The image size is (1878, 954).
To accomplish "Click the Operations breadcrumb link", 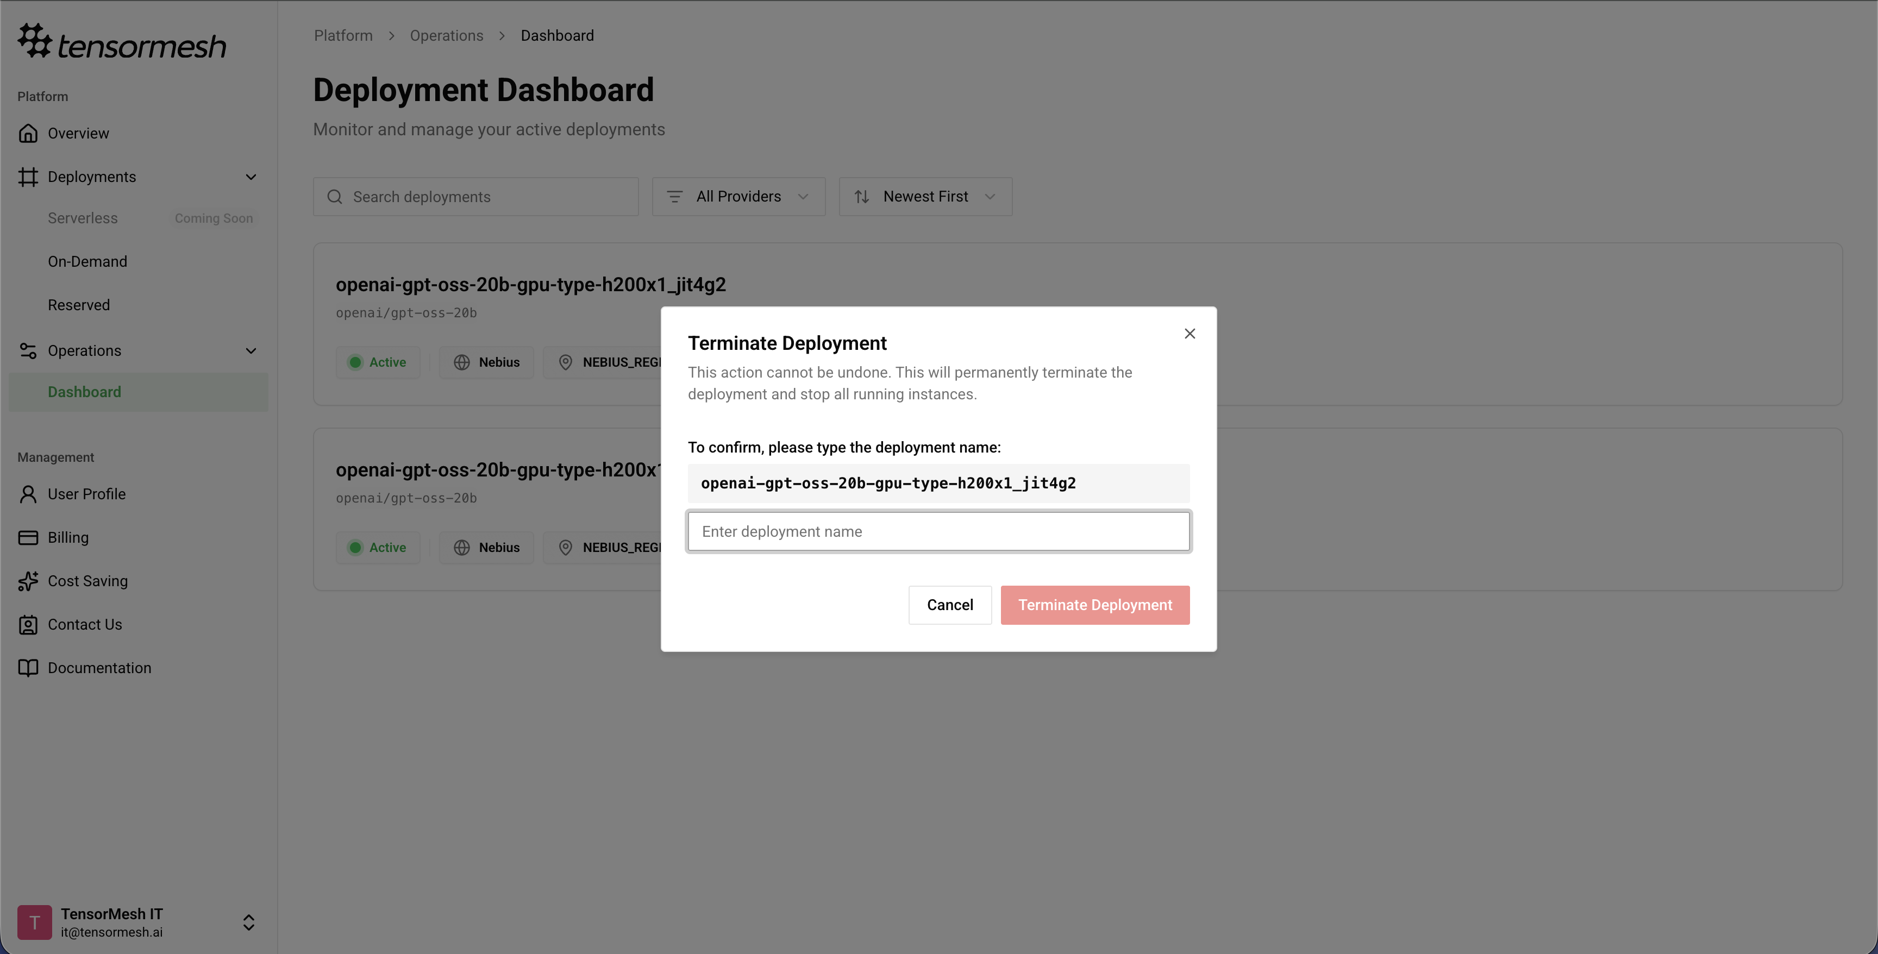I will click(446, 36).
